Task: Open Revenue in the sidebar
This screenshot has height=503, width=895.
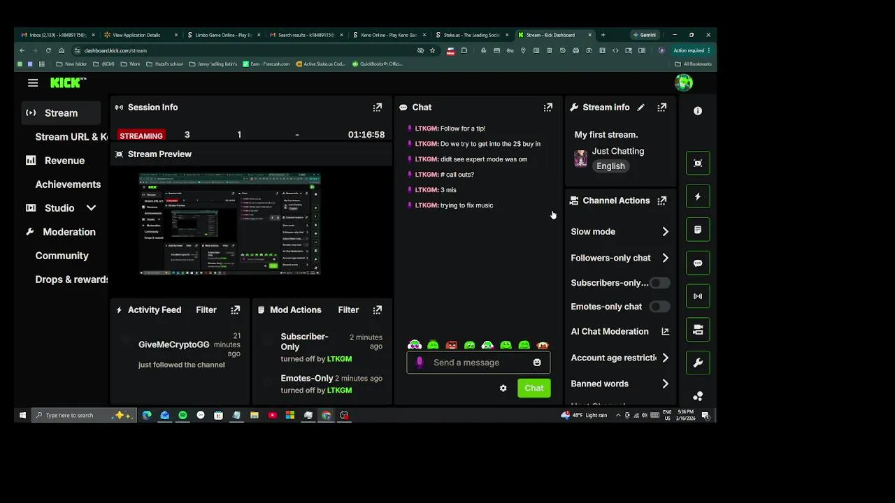Action: pyautogui.click(x=64, y=161)
